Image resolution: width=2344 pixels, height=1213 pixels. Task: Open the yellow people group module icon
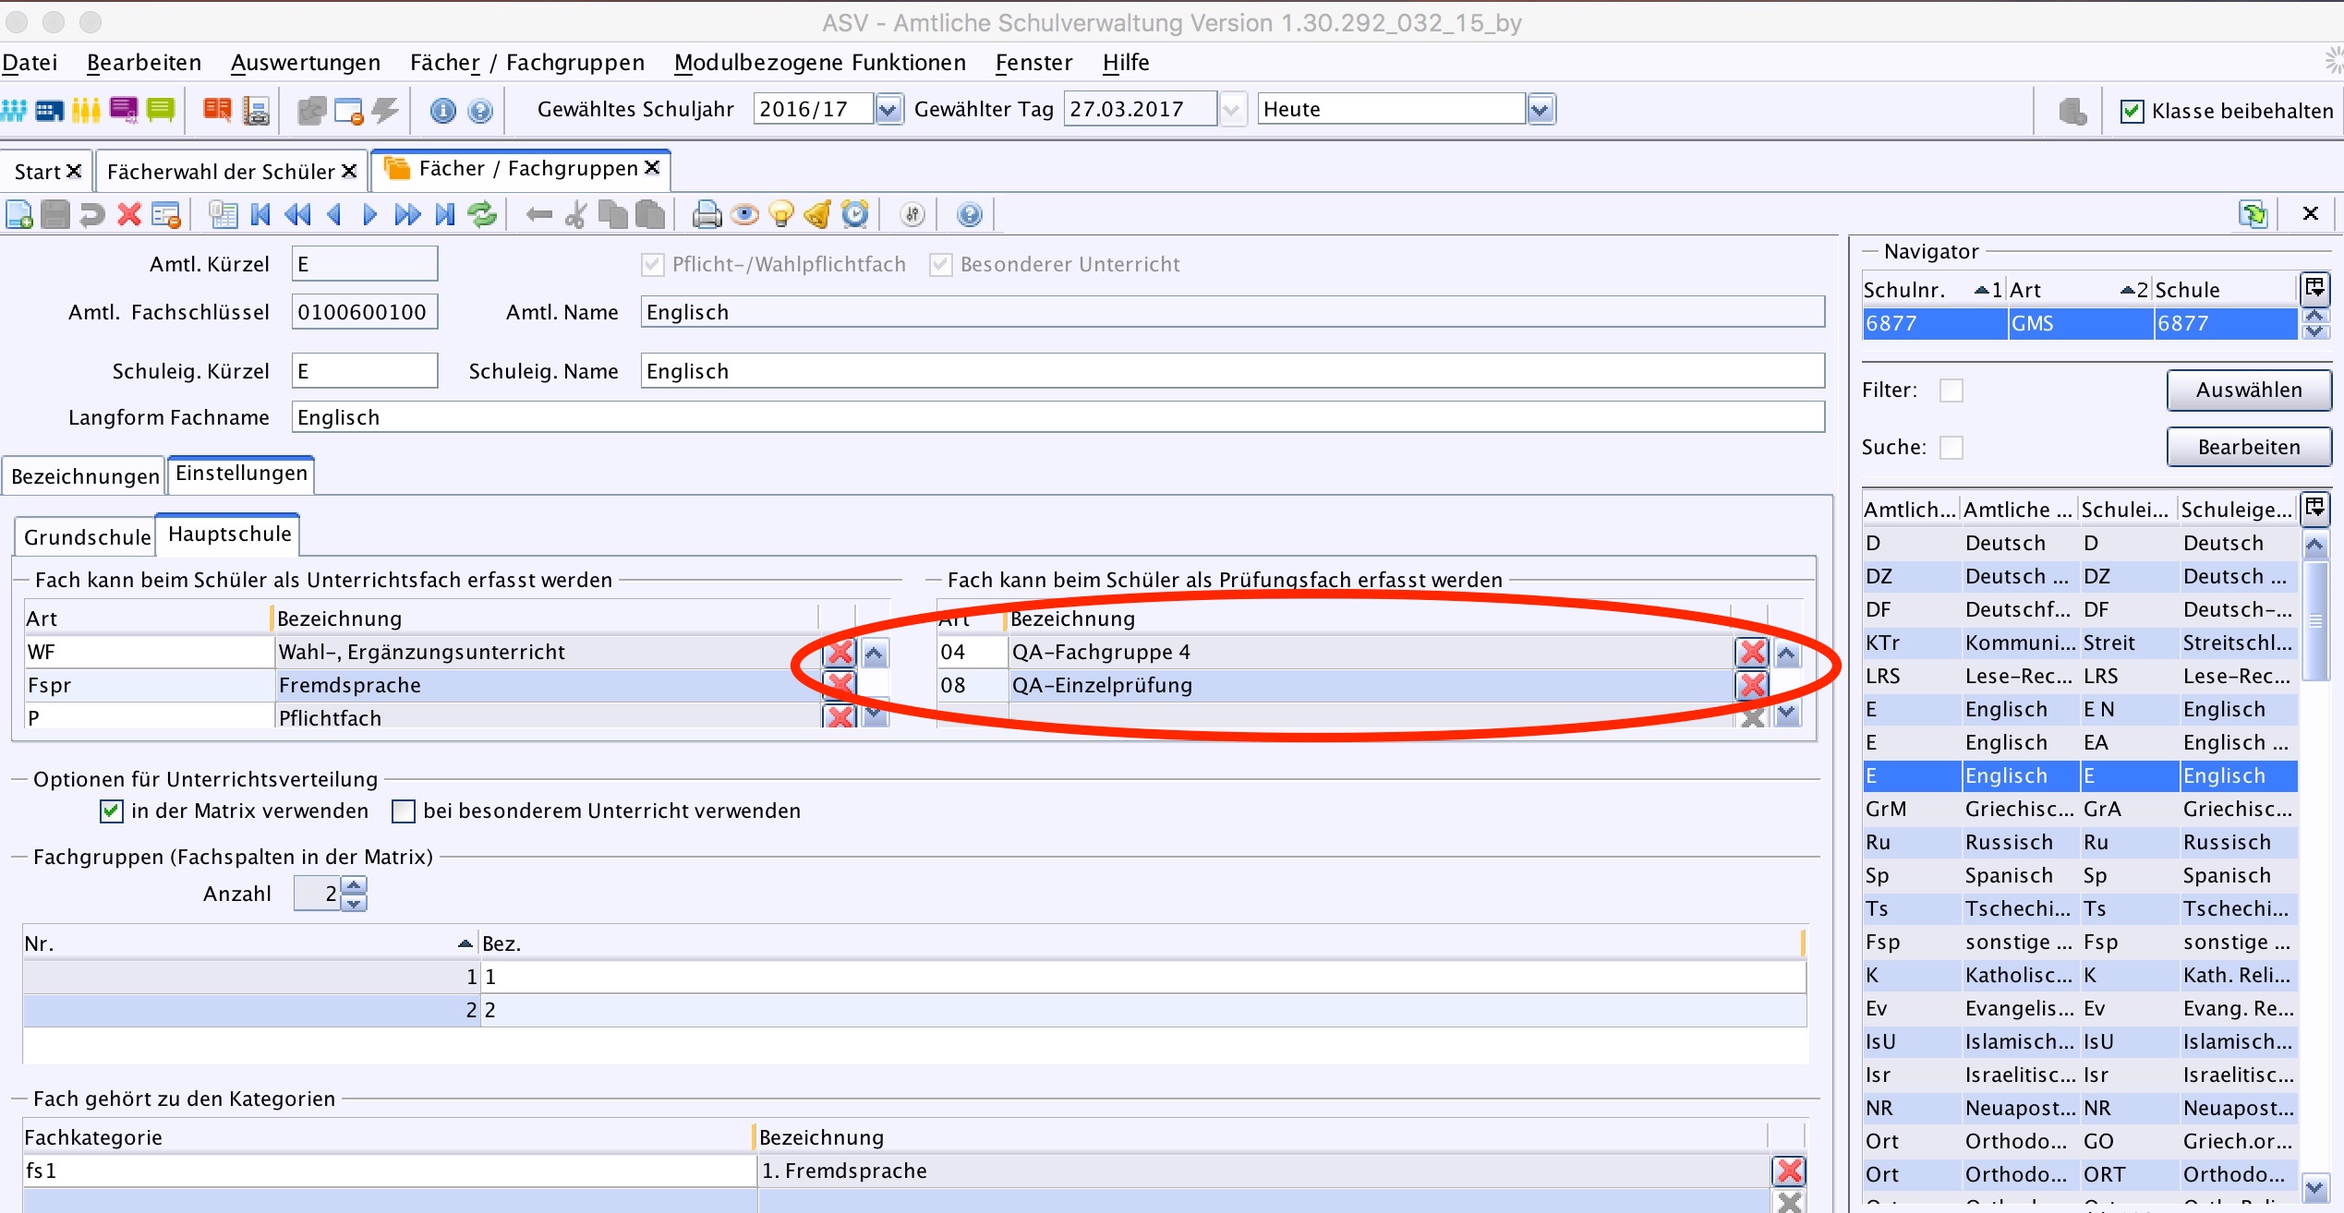coord(85,111)
